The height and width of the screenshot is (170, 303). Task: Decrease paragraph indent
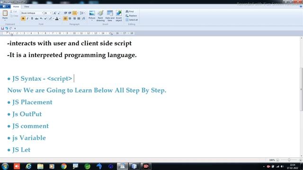click(x=65, y=13)
